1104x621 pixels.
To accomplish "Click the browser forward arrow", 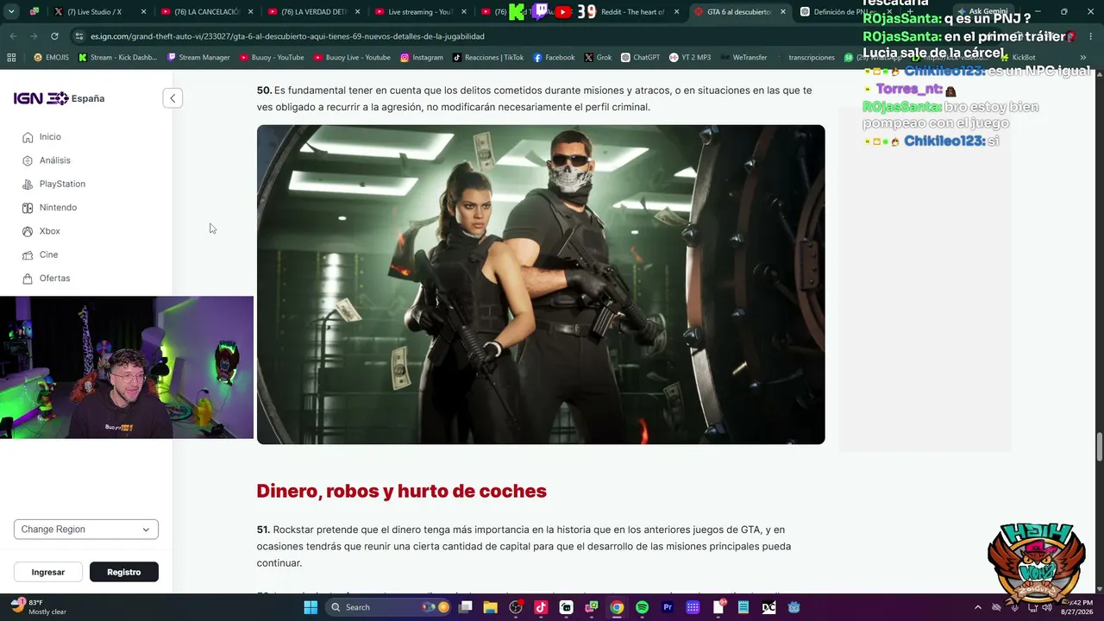I will pyautogui.click(x=34, y=36).
